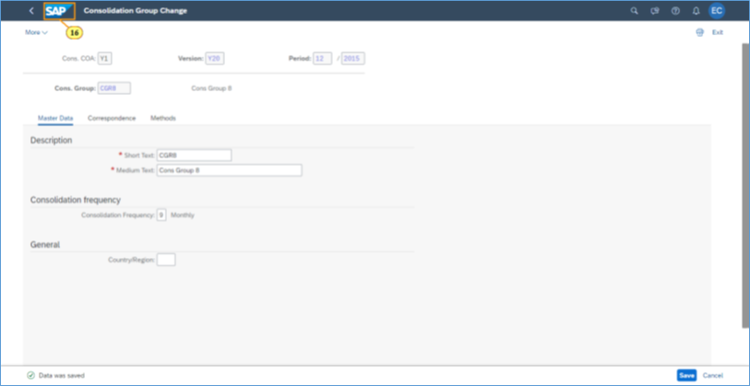Viewport: 750px width, 386px height.
Task: Click the Country/Region input box
Action: (166, 260)
